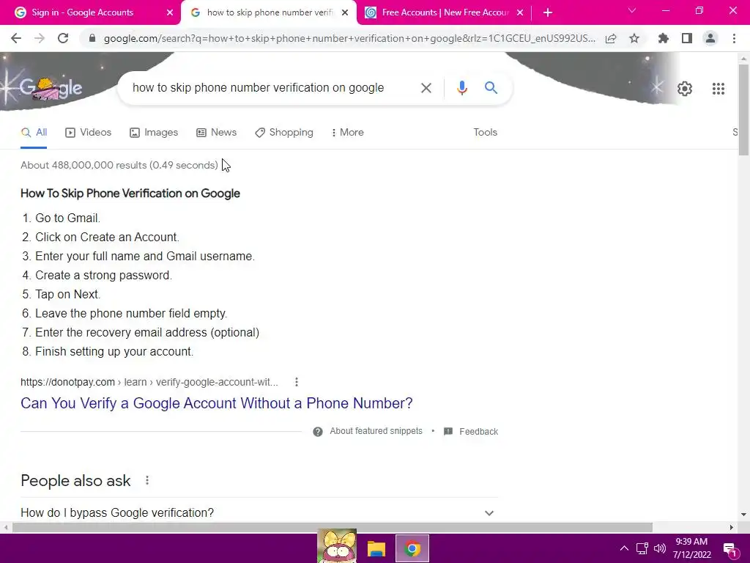750x563 pixels.
Task: Switch to News results
Action: point(217,133)
